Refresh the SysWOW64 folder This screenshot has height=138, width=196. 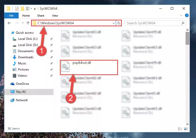(x=119, y=23)
